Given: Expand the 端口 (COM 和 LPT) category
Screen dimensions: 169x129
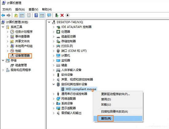Looking at the screenshot, I should tap(53, 51).
